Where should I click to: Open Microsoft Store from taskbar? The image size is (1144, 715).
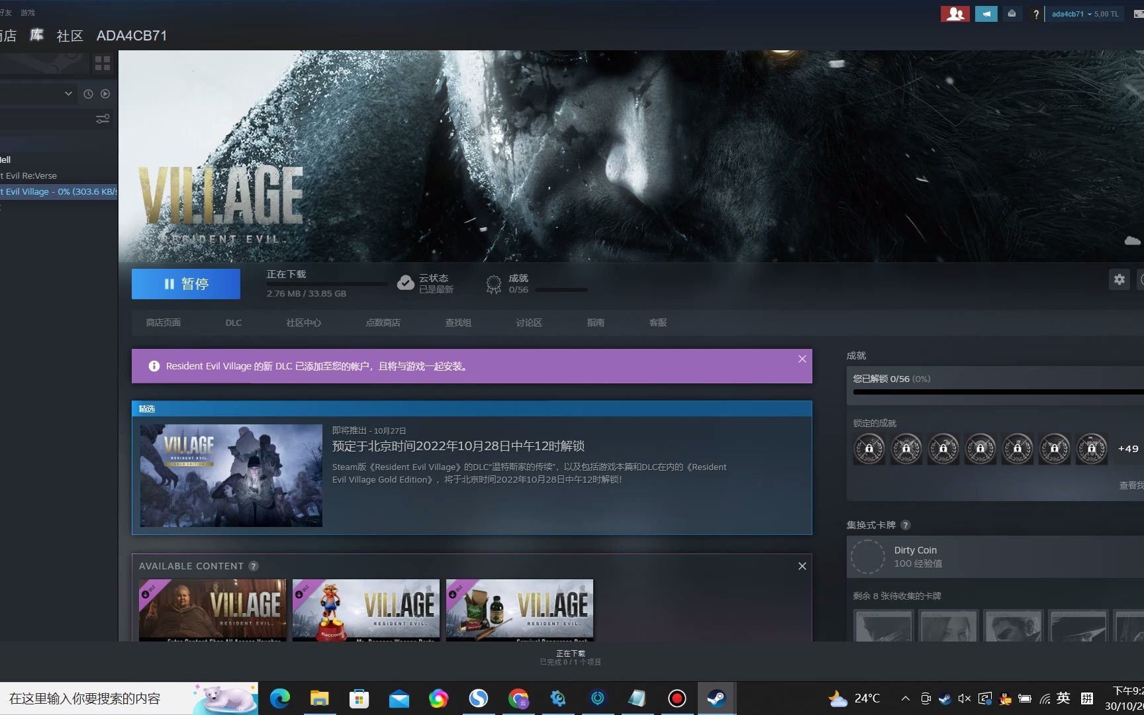point(359,698)
